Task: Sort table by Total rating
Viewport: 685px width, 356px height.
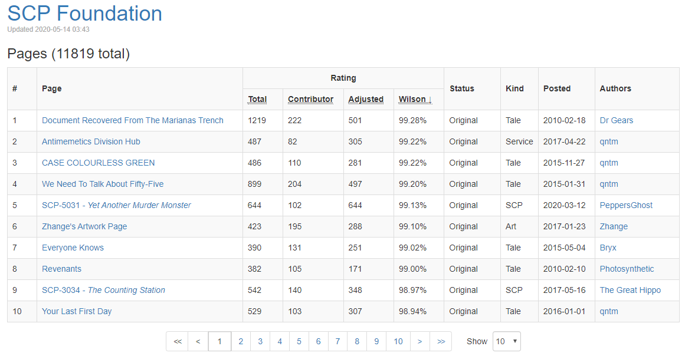Action: [x=257, y=100]
